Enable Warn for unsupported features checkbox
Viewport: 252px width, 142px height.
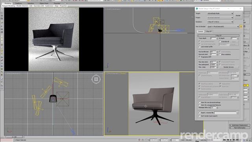[200, 105]
